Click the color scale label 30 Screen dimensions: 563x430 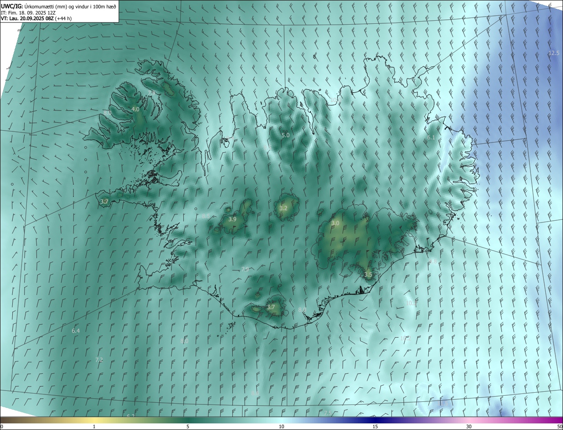469,426
